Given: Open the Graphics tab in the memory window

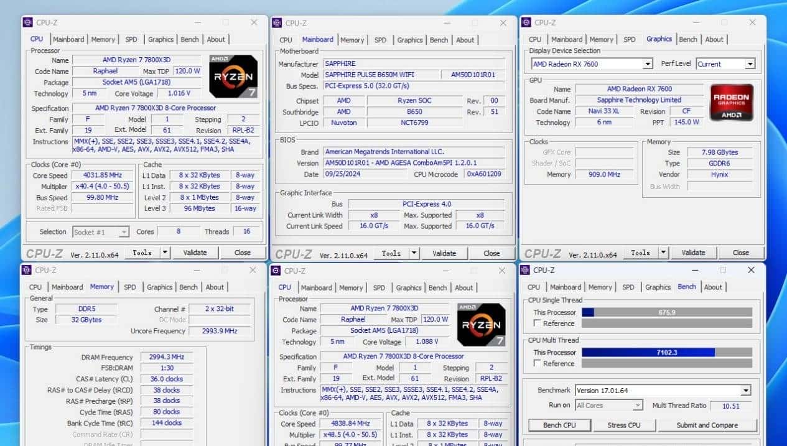Looking at the screenshot, I should (x=159, y=287).
